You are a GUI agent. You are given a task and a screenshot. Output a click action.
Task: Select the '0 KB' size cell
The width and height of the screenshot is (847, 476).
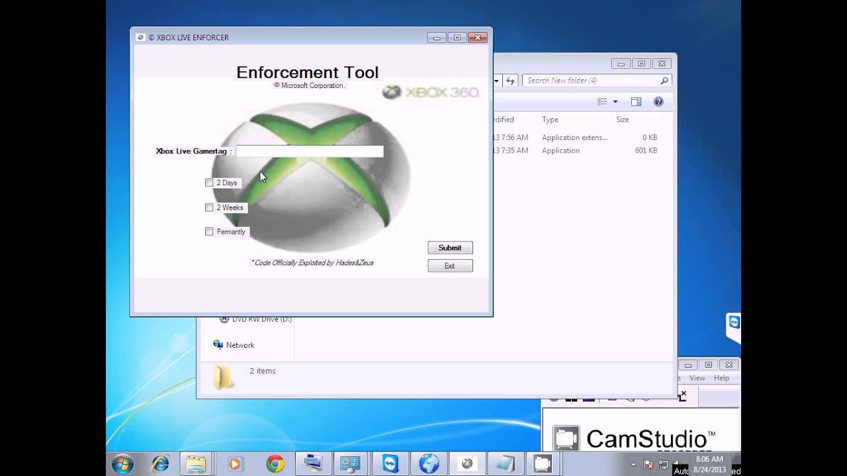(650, 138)
